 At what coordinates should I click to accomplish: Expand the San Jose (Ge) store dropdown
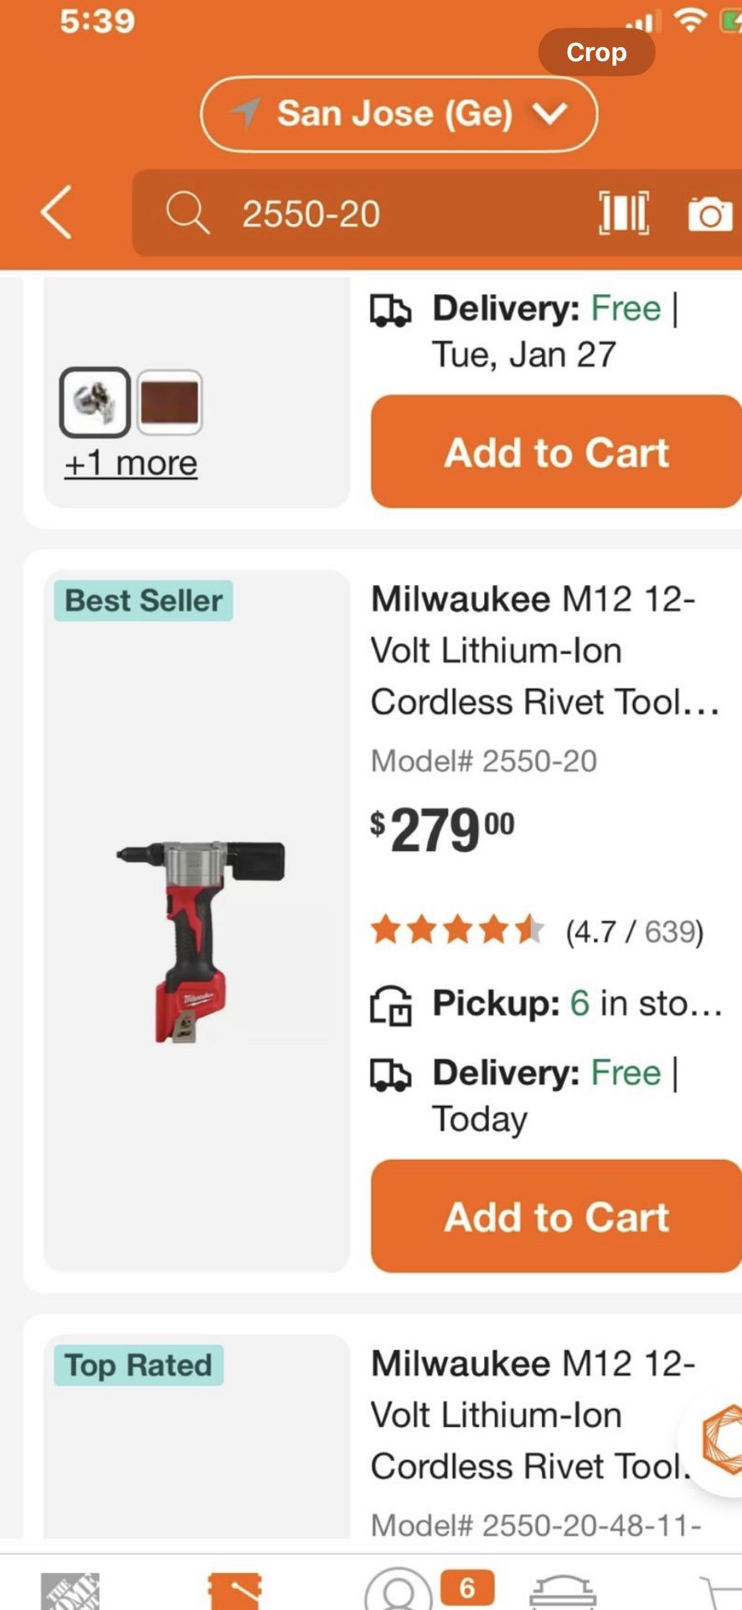[x=549, y=113]
